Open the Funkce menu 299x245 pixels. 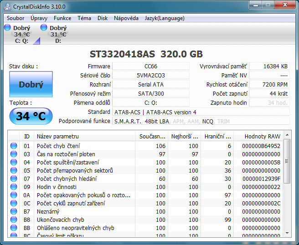coord(62,18)
